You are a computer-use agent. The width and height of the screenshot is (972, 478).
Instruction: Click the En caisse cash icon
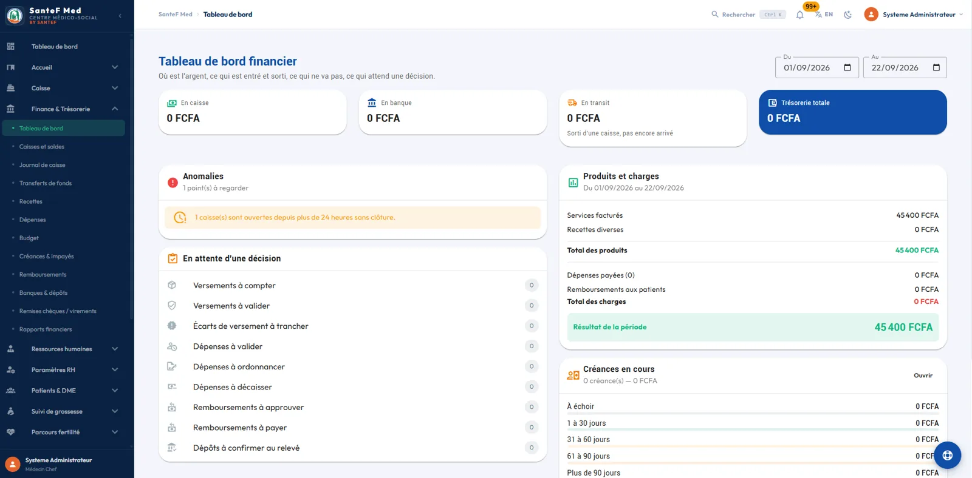click(172, 103)
